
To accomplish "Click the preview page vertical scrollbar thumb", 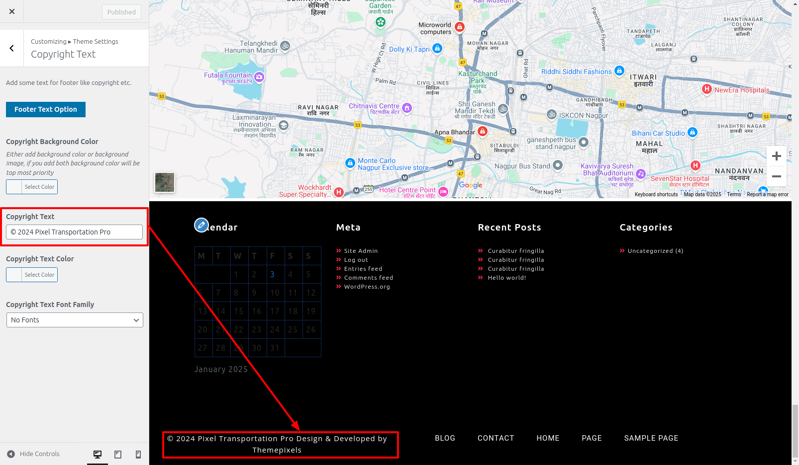I will click(x=795, y=431).
